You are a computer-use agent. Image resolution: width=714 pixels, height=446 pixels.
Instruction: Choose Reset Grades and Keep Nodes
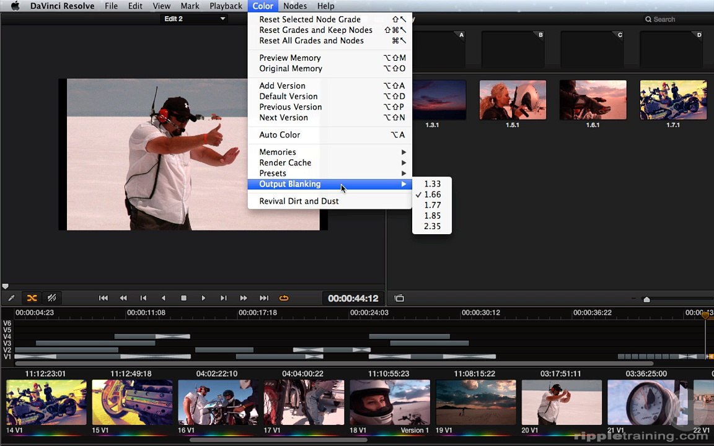[330, 30]
